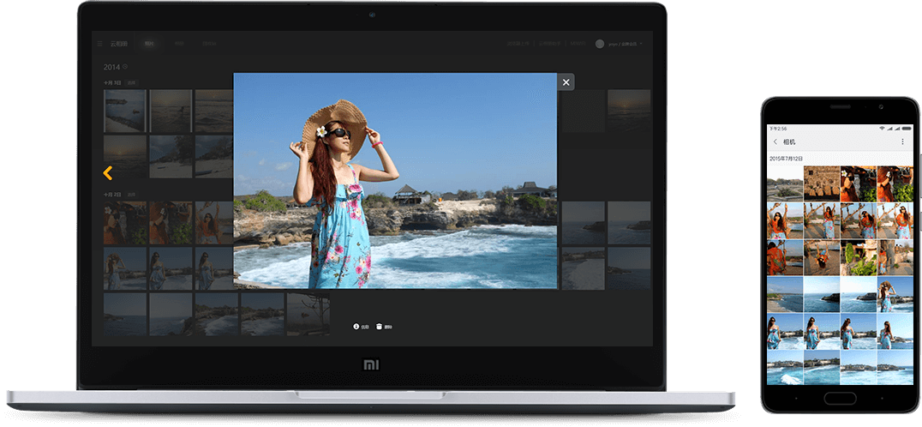The width and height of the screenshot is (922, 427).
Task: Click the select button beside first date
Action: tap(132, 83)
